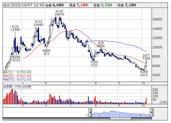Viewport: 171px width, 123px height.
Task: Click the 終値 7,180 closing price
Action: pos(127,5)
